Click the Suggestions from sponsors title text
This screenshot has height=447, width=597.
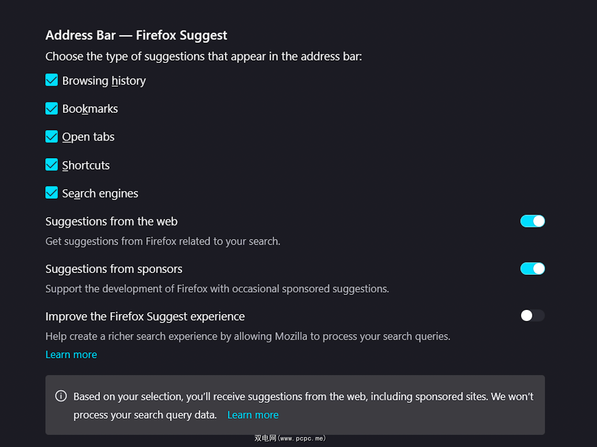[x=114, y=269]
